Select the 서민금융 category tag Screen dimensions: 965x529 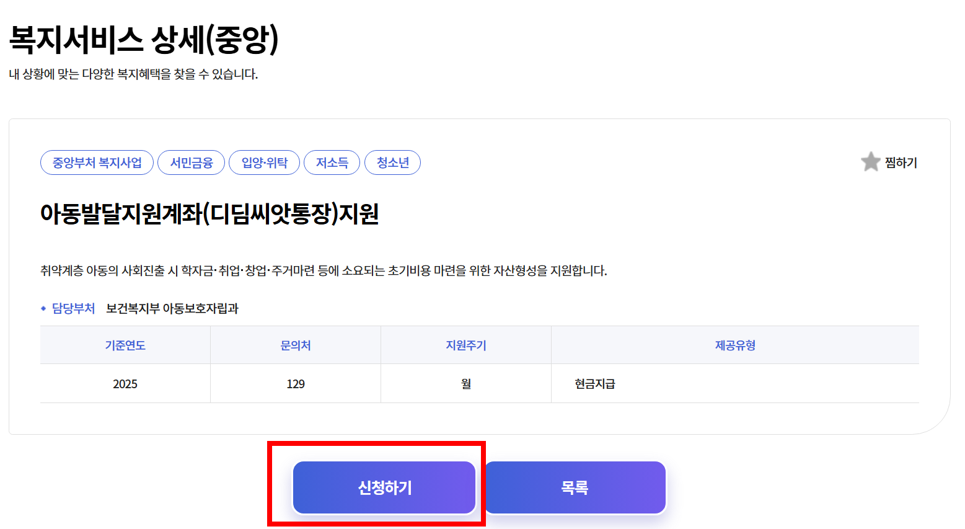point(191,162)
